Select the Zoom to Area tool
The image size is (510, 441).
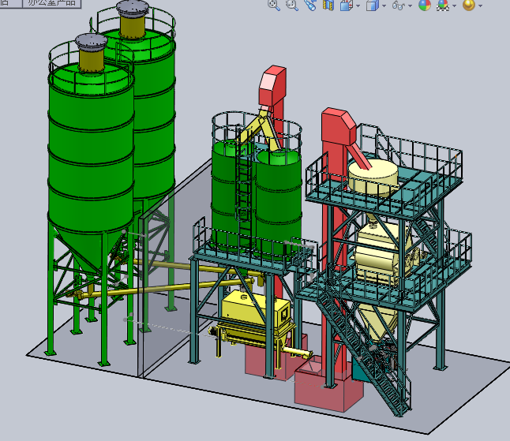(x=291, y=5)
